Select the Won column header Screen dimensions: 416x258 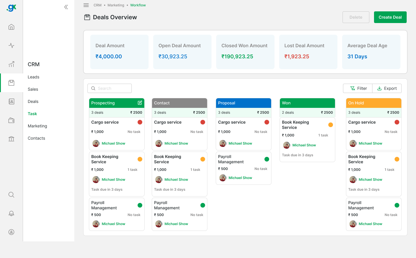coord(307,103)
